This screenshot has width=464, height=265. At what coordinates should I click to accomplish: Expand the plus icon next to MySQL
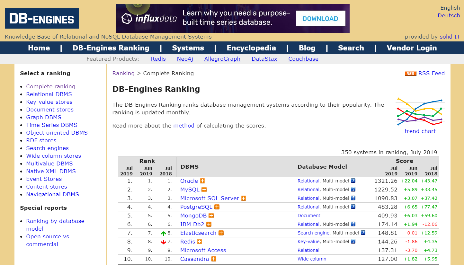pos(204,190)
